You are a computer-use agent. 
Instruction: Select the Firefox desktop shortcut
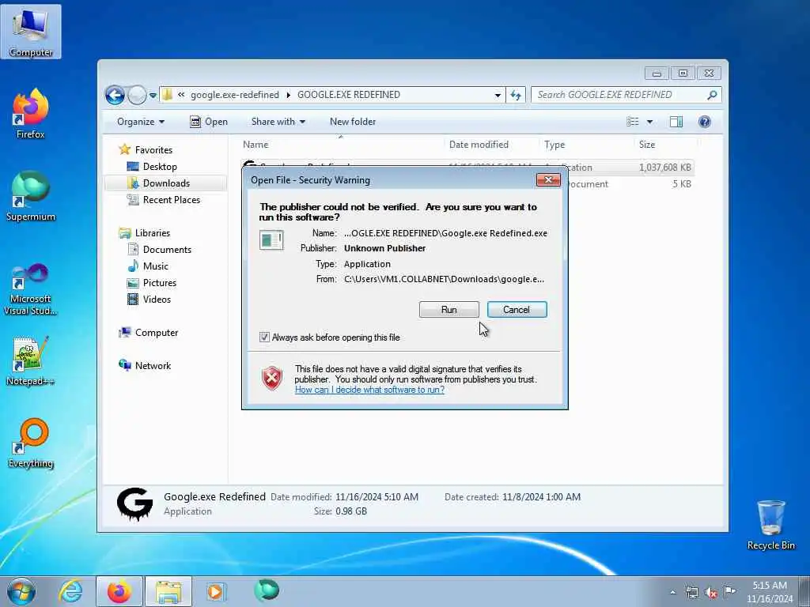[x=31, y=114]
